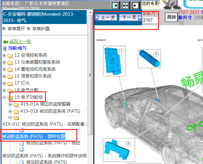Select folder icon of 419-01A 周边防盗报警器
The image size is (203, 164).
[x=16, y=105]
